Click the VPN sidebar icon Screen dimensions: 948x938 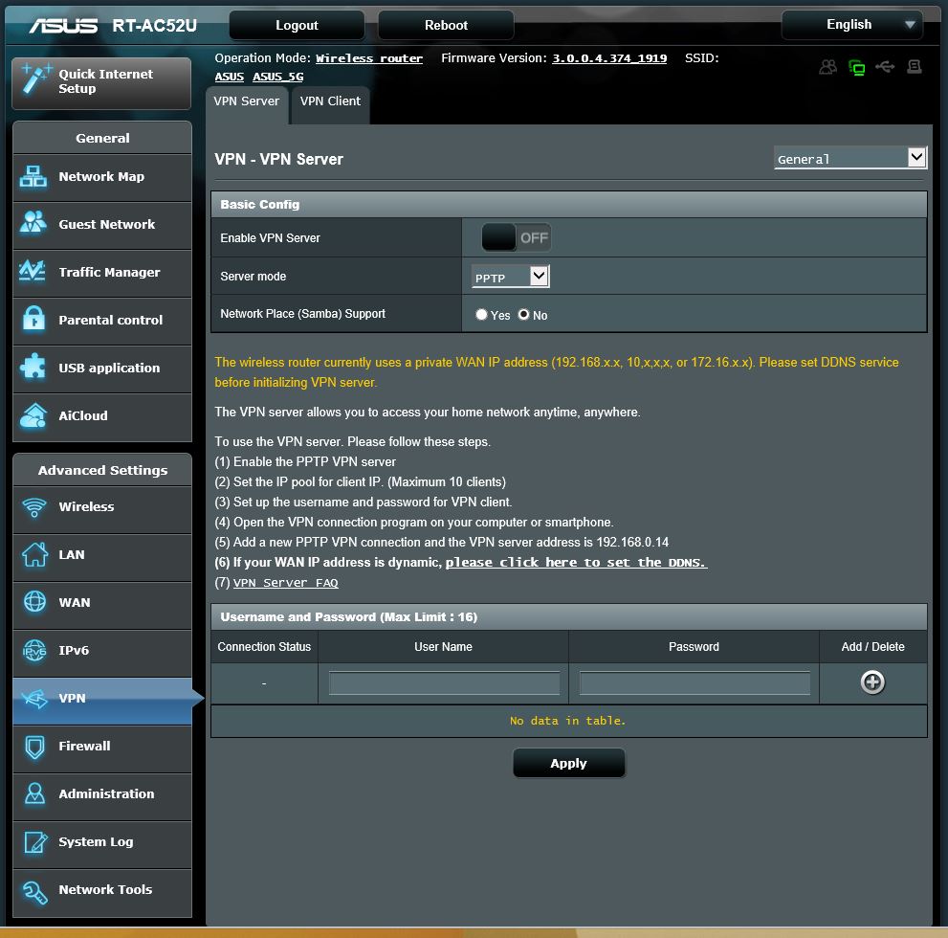[x=34, y=699]
